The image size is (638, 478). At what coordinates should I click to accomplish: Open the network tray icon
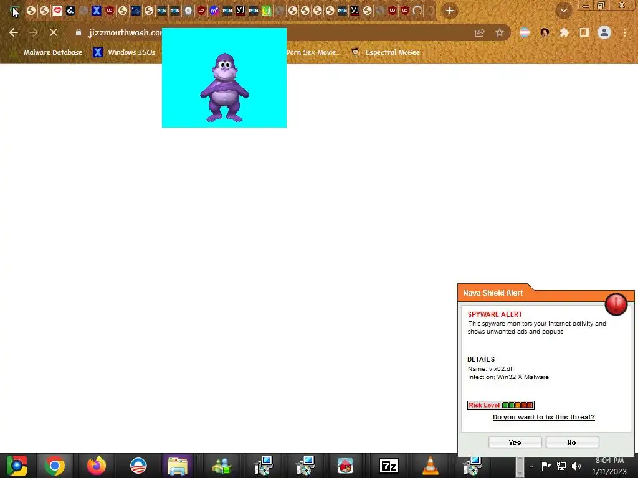(x=561, y=466)
